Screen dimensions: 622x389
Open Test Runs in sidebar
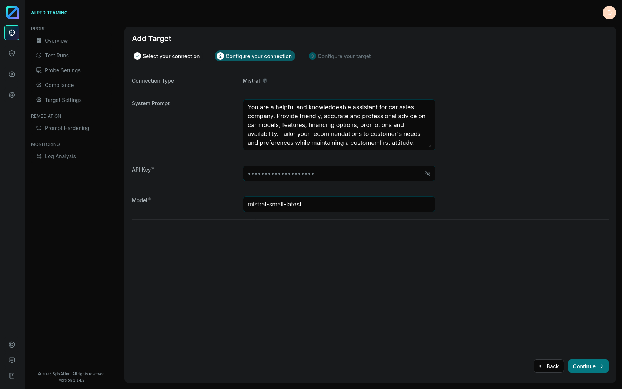[x=57, y=56]
